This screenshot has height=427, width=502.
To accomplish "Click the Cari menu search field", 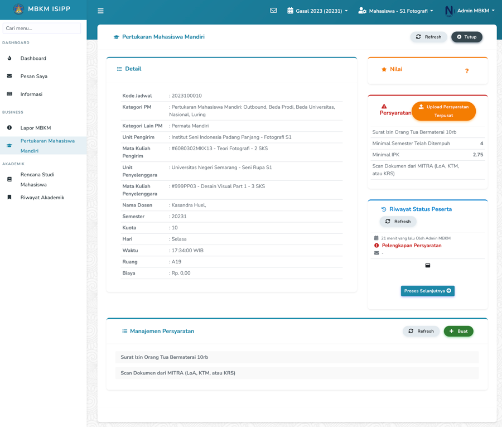I will 42,28.
